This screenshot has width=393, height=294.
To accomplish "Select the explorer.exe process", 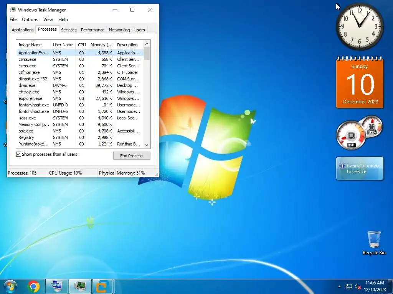I will tap(80, 98).
